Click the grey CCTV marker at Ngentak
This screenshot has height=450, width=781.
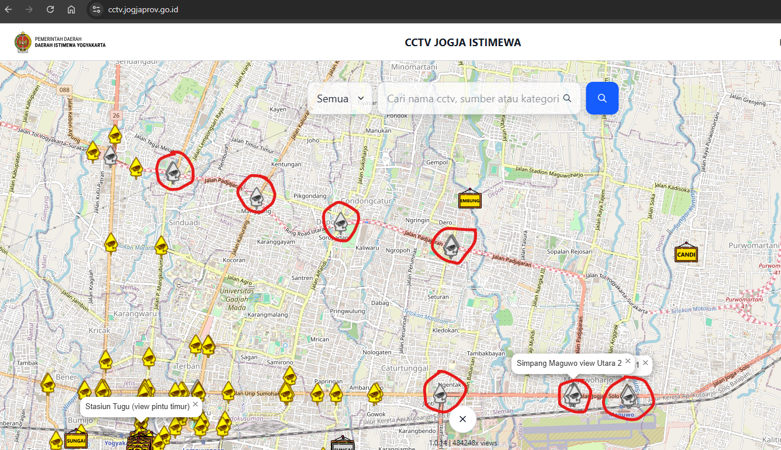pyautogui.click(x=440, y=394)
